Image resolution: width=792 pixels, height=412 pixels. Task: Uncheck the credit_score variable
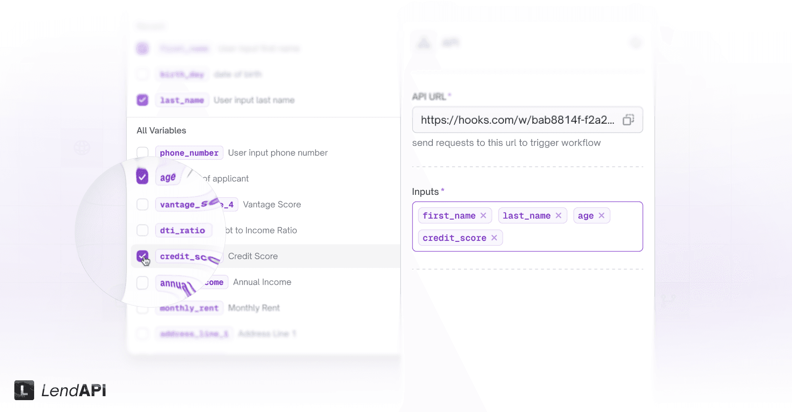143,256
